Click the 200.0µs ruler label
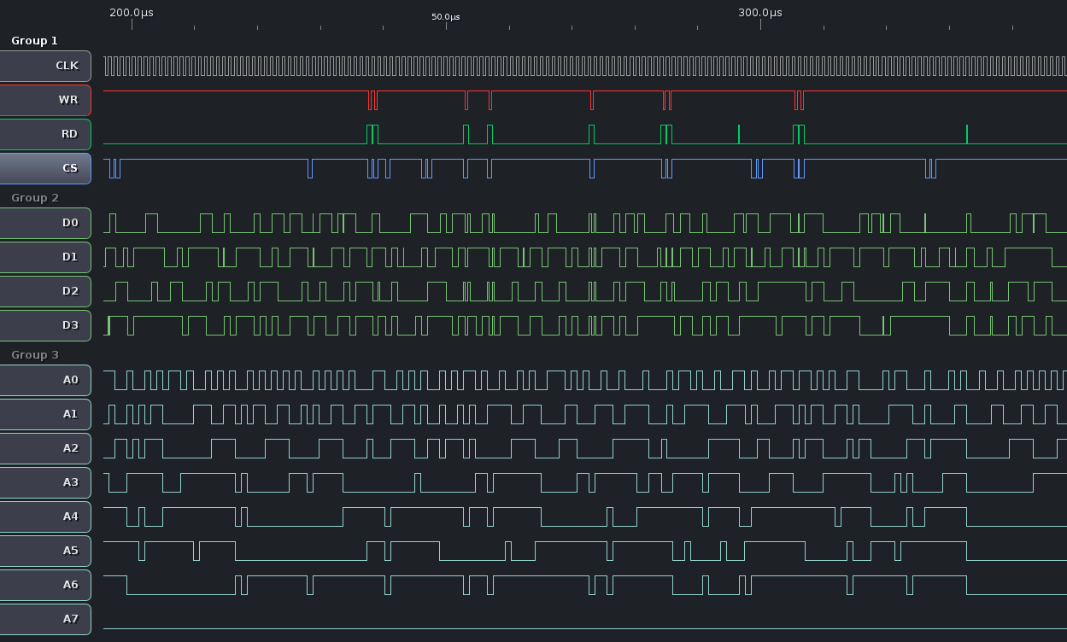 point(132,13)
